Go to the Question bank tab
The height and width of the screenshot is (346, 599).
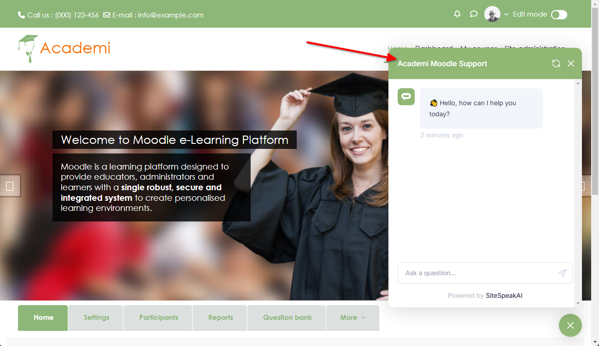pyautogui.click(x=287, y=318)
